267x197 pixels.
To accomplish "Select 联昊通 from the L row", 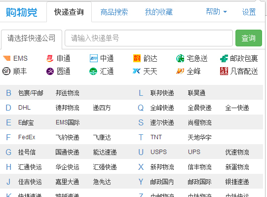I will [x=197, y=93].
